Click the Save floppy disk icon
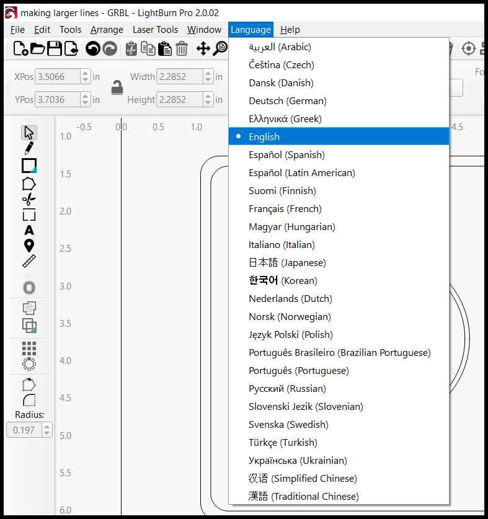The height and width of the screenshot is (519, 488). (x=54, y=48)
